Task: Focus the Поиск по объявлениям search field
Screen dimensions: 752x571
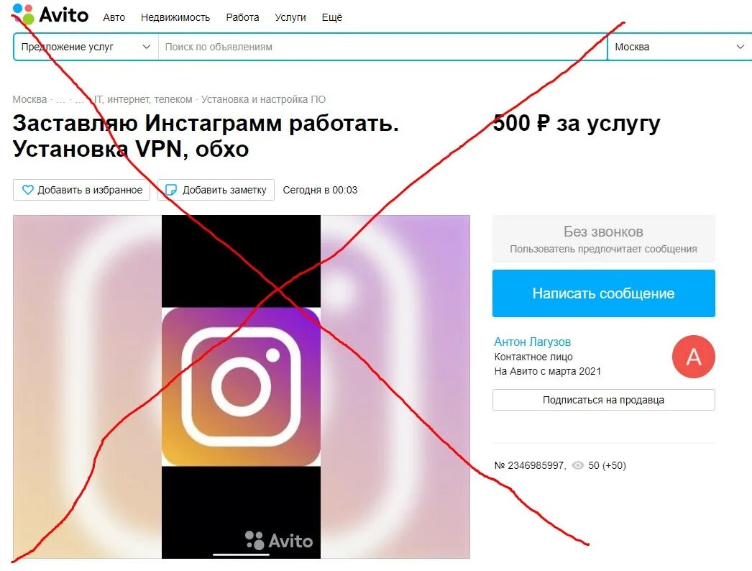Action: 382,47
